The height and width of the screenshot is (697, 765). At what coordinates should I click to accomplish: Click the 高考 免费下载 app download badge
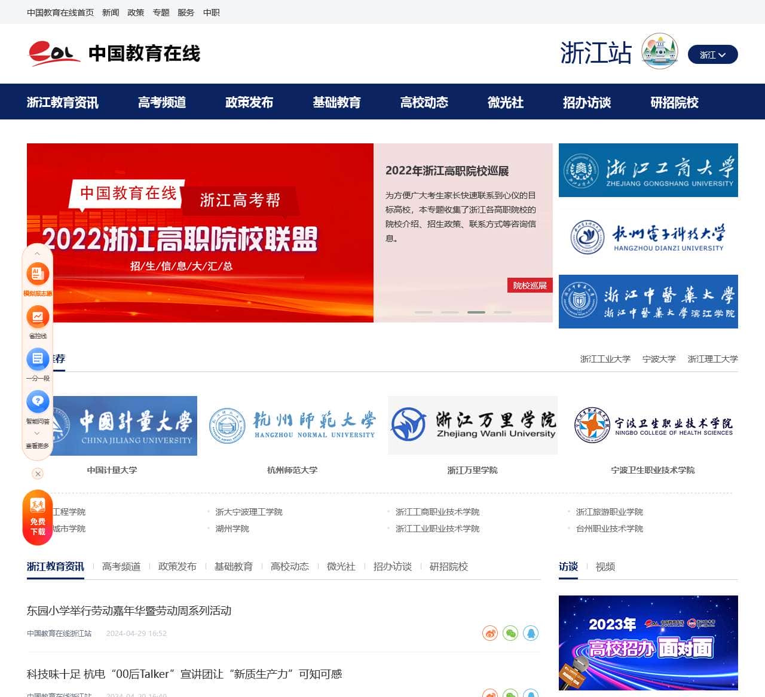[38, 517]
